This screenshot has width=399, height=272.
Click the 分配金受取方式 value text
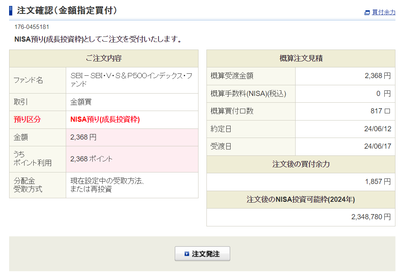pyautogui.click(x=107, y=185)
